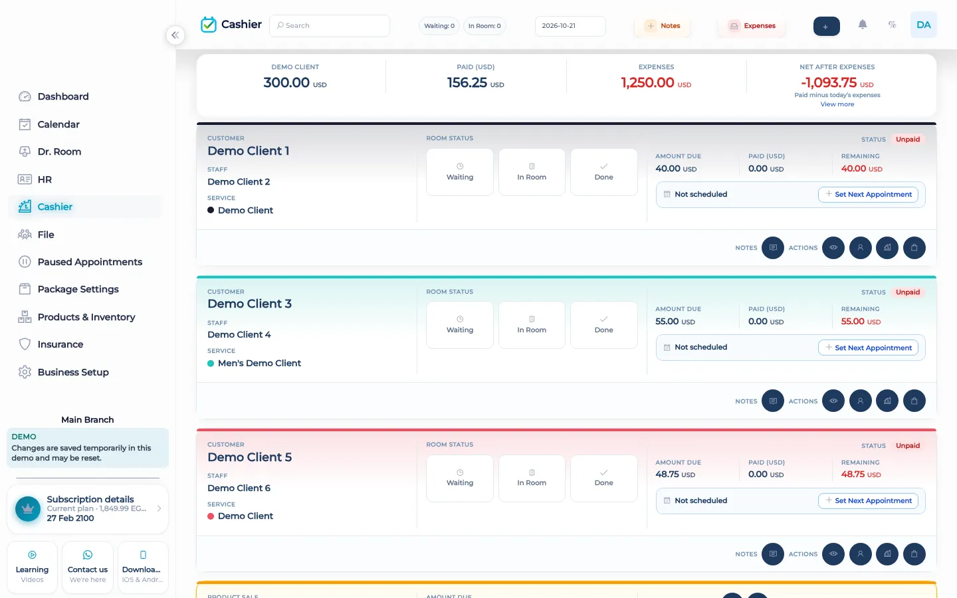Open the sales chart action for Demo Client 1
Viewport: 957px width, 598px height.
click(887, 248)
